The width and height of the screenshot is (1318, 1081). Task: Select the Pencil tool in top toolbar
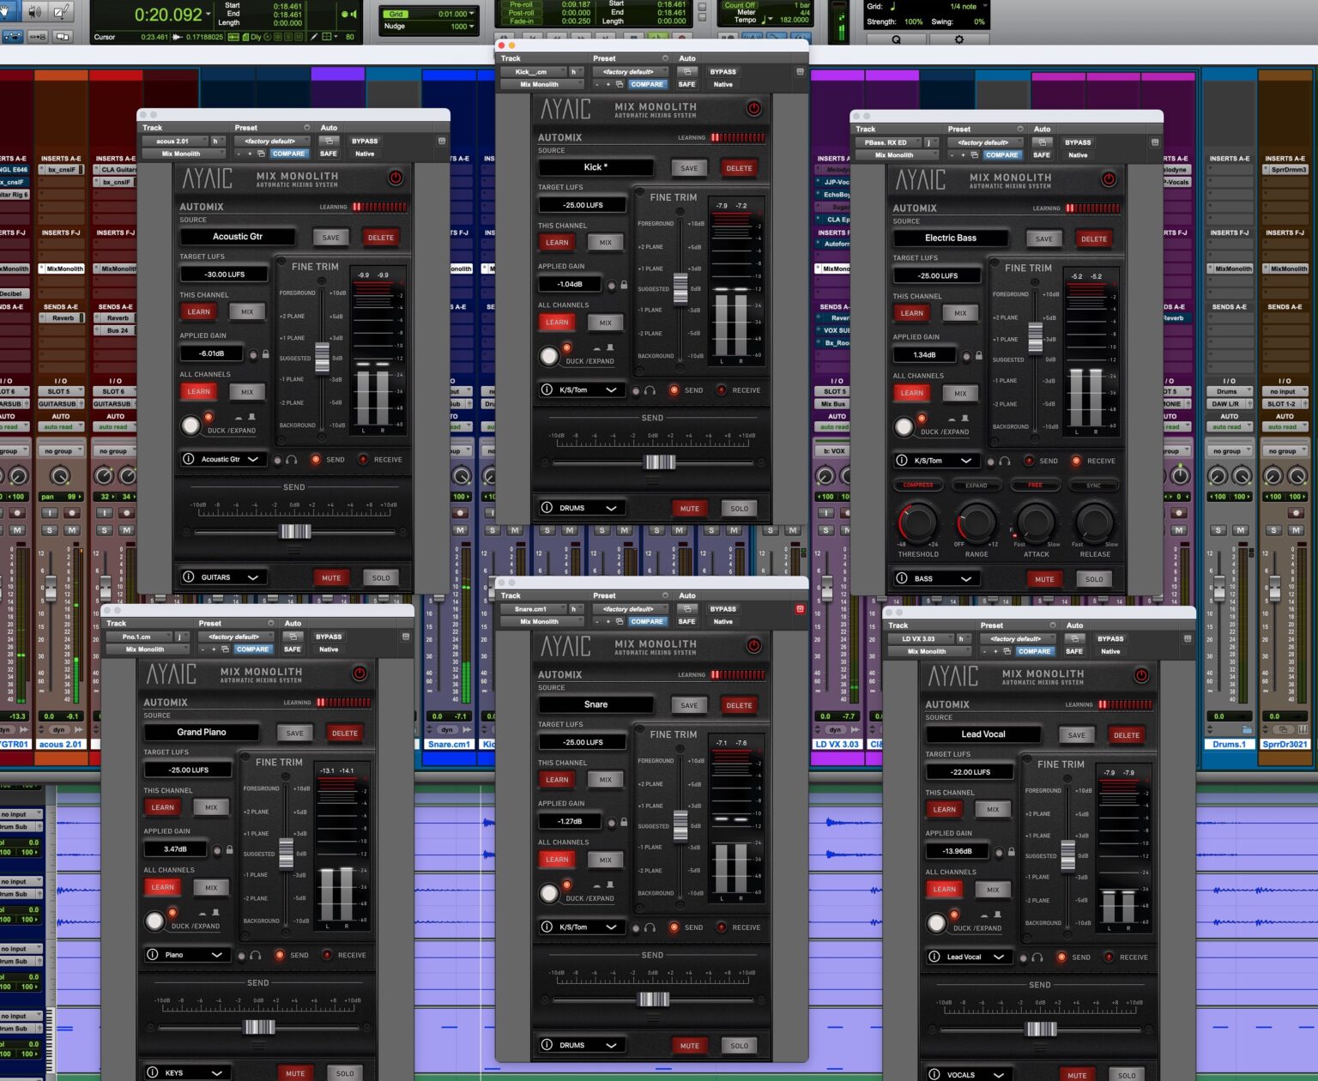click(63, 12)
